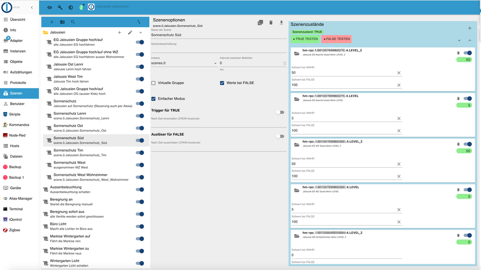481x270 pixels.
Task: Clear first Sollwert bei WAHR value 50
Action: [x=399, y=73]
